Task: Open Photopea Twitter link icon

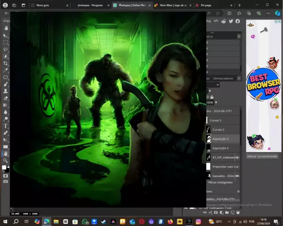Action: [x=231, y=21]
